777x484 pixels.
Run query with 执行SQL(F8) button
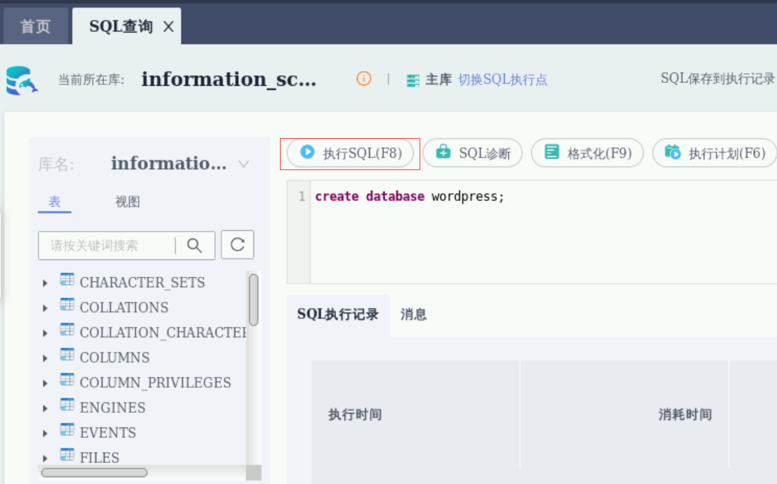tap(351, 153)
